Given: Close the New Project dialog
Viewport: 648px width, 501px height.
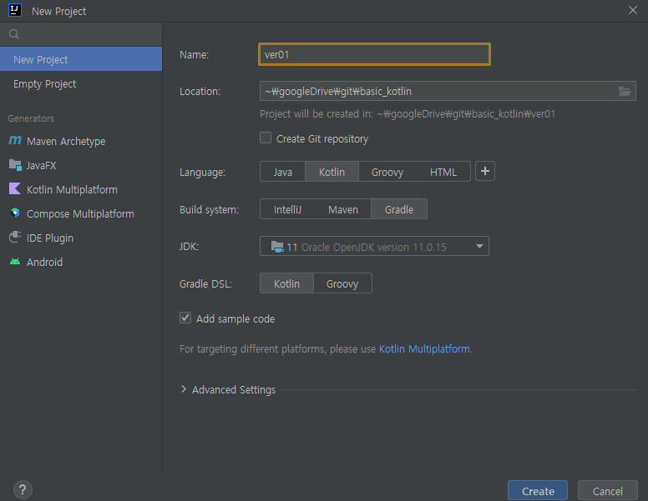Looking at the screenshot, I should point(633,10).
